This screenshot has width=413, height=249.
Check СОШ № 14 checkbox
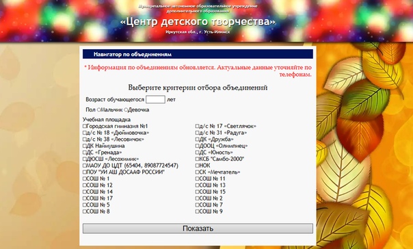(85, 192)
